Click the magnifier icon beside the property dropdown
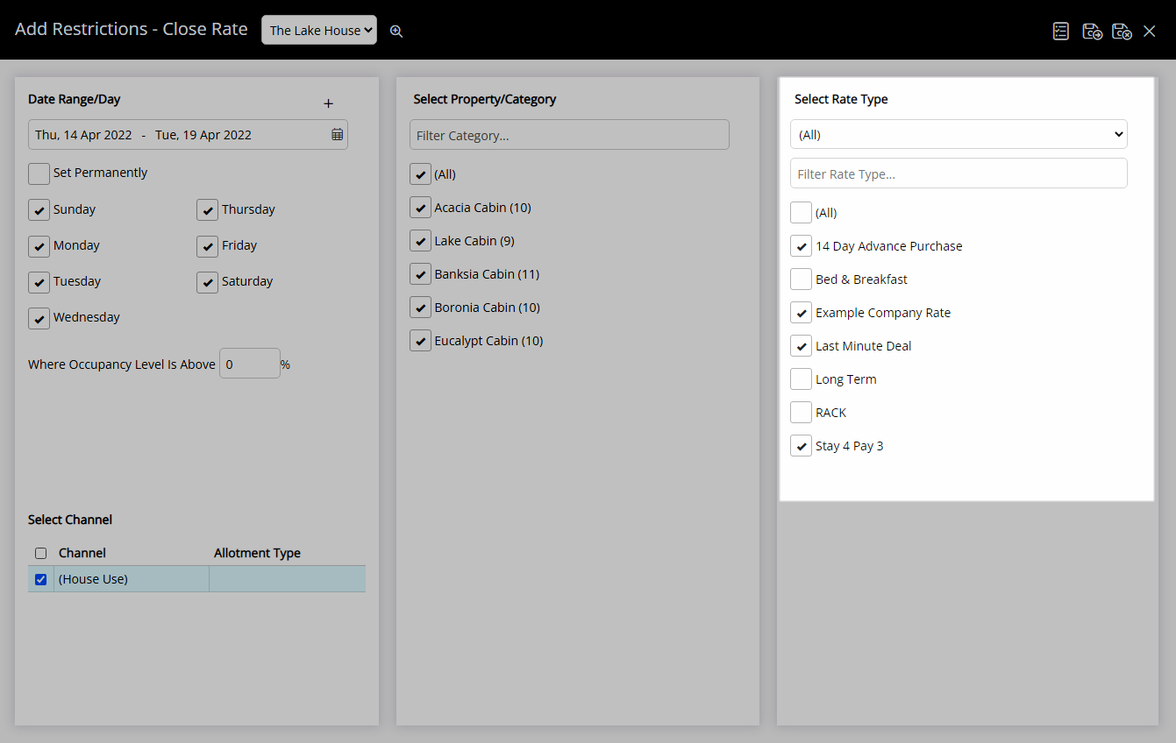Viewport: 1176px width, 743px height. pos(396,31)
